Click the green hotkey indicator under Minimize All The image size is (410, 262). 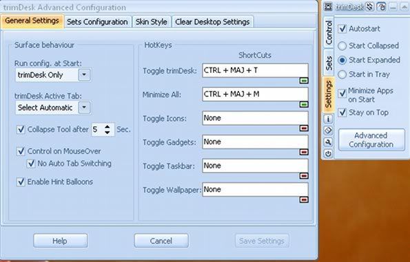[304, 105]
